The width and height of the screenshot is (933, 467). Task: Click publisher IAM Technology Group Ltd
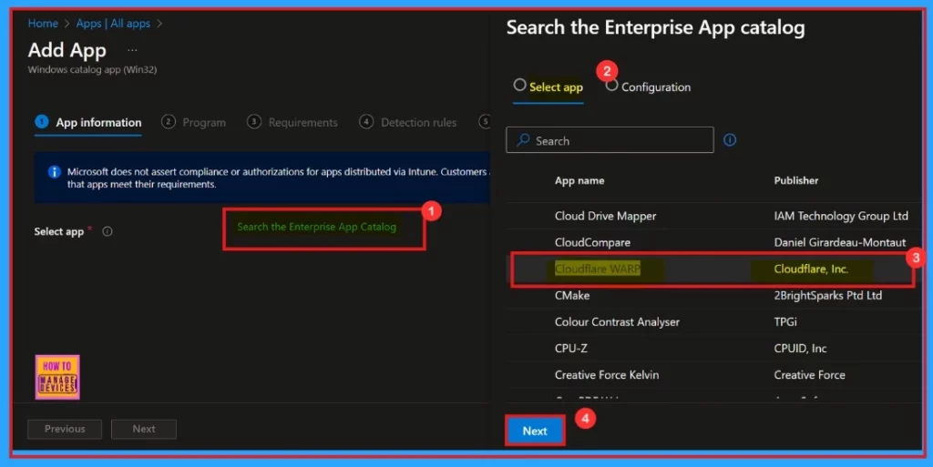pos(841,217)
